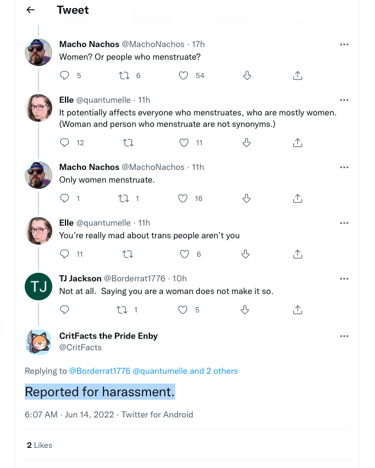This screenshot has width=375, height=468.
Task: Reply to Macho Nachos' first tweet
Action: coord(65,75)
